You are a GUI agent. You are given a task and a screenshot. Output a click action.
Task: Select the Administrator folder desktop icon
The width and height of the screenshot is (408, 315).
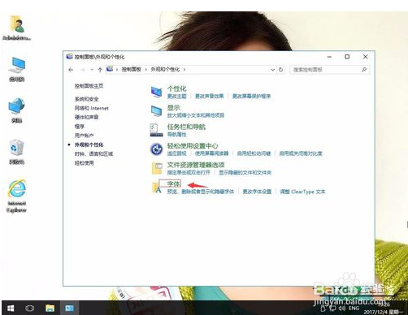tap(17, 28)
